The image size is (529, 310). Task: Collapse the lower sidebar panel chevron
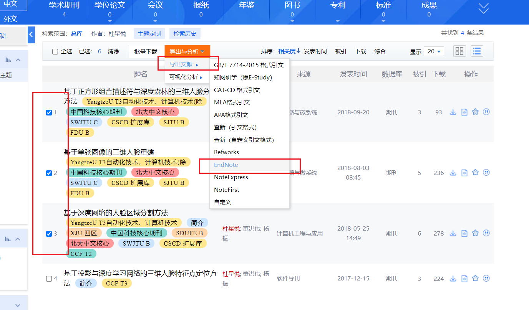[18, 239]
